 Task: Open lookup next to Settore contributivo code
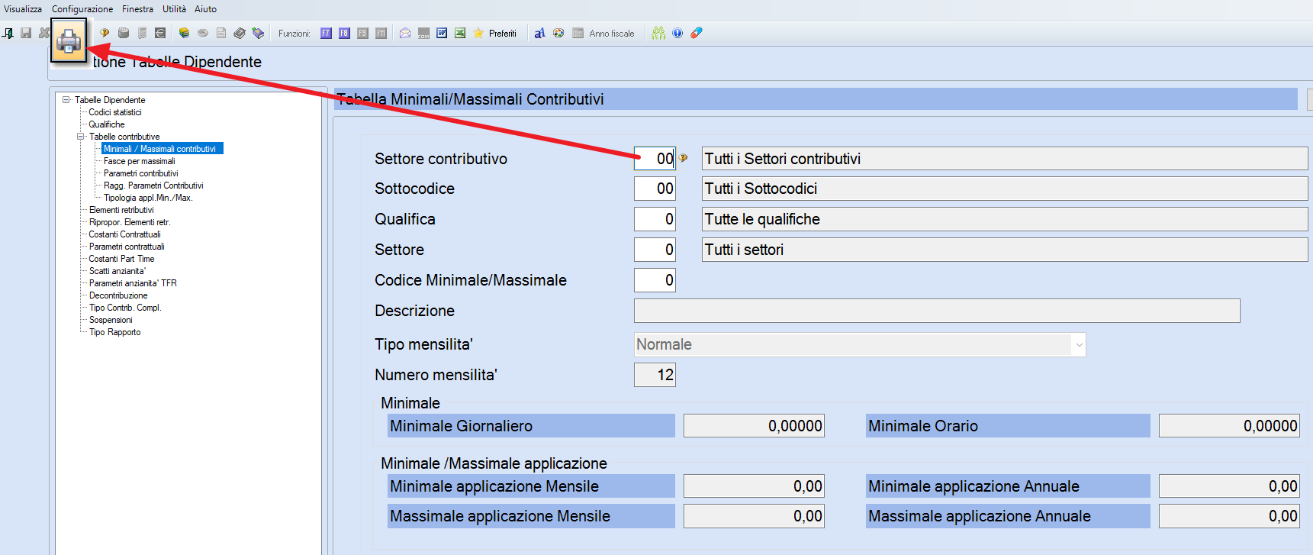coord(683,158)
